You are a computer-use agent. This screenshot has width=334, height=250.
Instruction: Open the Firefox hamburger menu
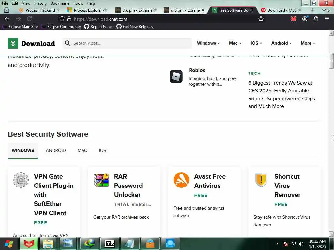[x=327, y=19]
